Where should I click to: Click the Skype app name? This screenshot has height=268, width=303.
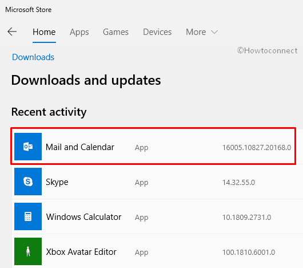click(x=57, y=182)
